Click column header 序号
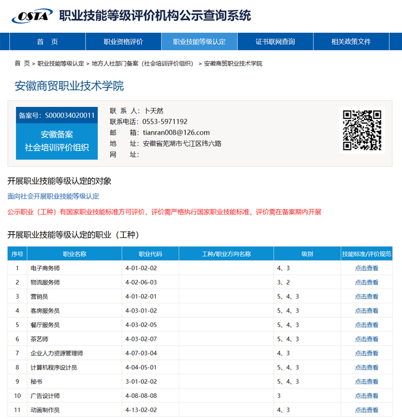402x419 pixels. coord(17,254)
